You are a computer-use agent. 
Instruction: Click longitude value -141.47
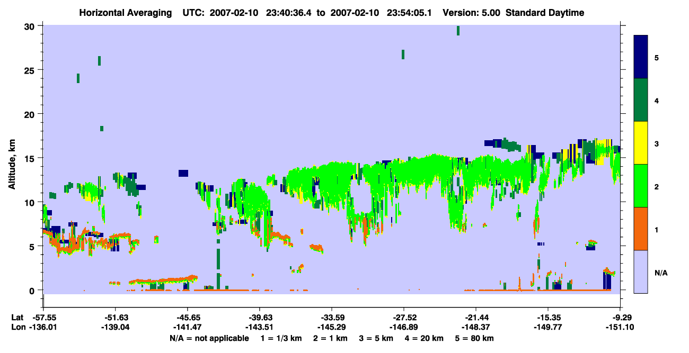(x=187, y=328)
